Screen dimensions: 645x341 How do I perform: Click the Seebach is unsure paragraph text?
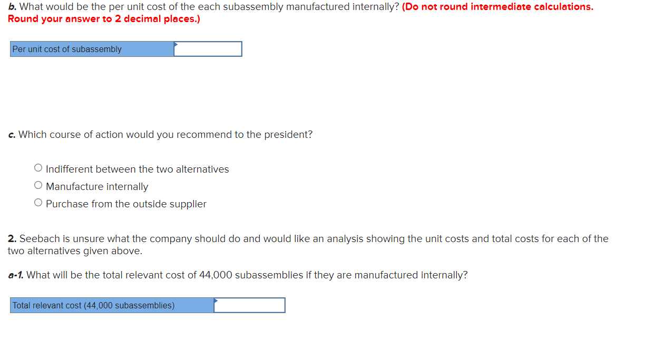[x=308, y=245]
